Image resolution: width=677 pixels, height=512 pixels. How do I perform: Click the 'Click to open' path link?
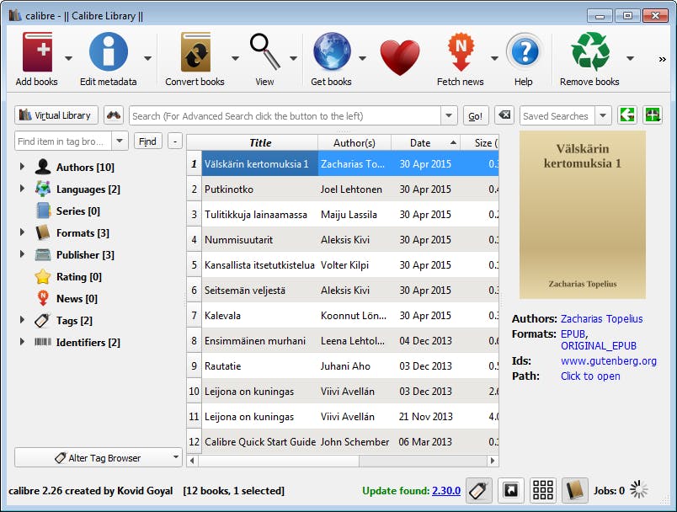[590, 376]
